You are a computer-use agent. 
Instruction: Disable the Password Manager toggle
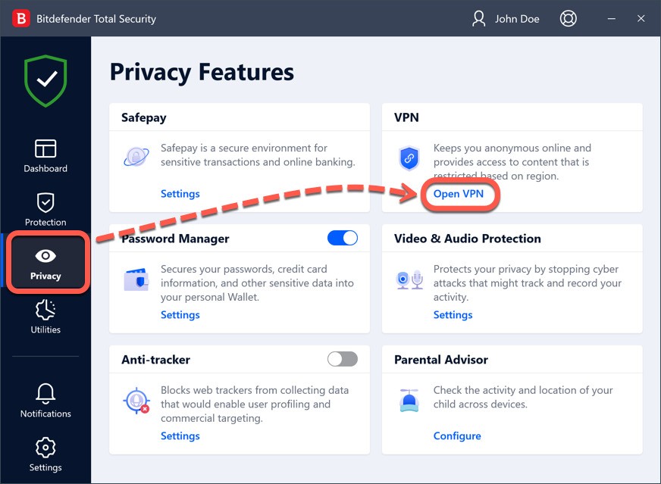tap(343, 237)
